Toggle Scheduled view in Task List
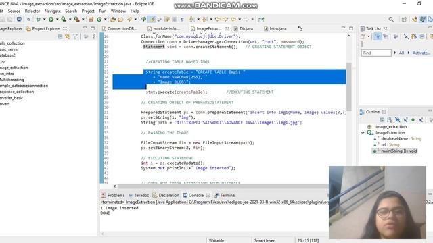Viewport: 433px width, 243px height. pyautogui.click(x=385, y=36)
